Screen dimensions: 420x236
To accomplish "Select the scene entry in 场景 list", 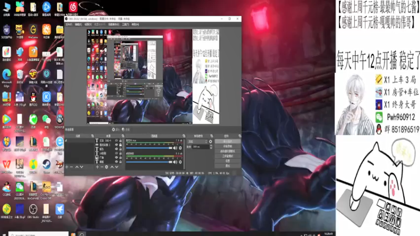I will tap(79, 141).
